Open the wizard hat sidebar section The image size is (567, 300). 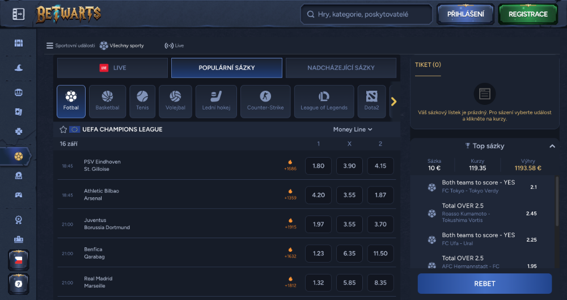19,68
